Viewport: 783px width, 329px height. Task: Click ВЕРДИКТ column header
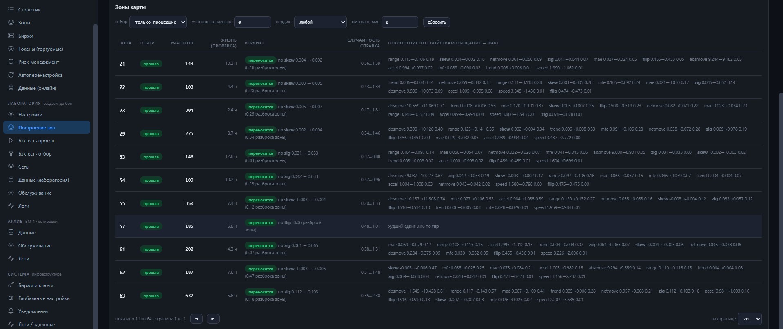coord(255,43)
